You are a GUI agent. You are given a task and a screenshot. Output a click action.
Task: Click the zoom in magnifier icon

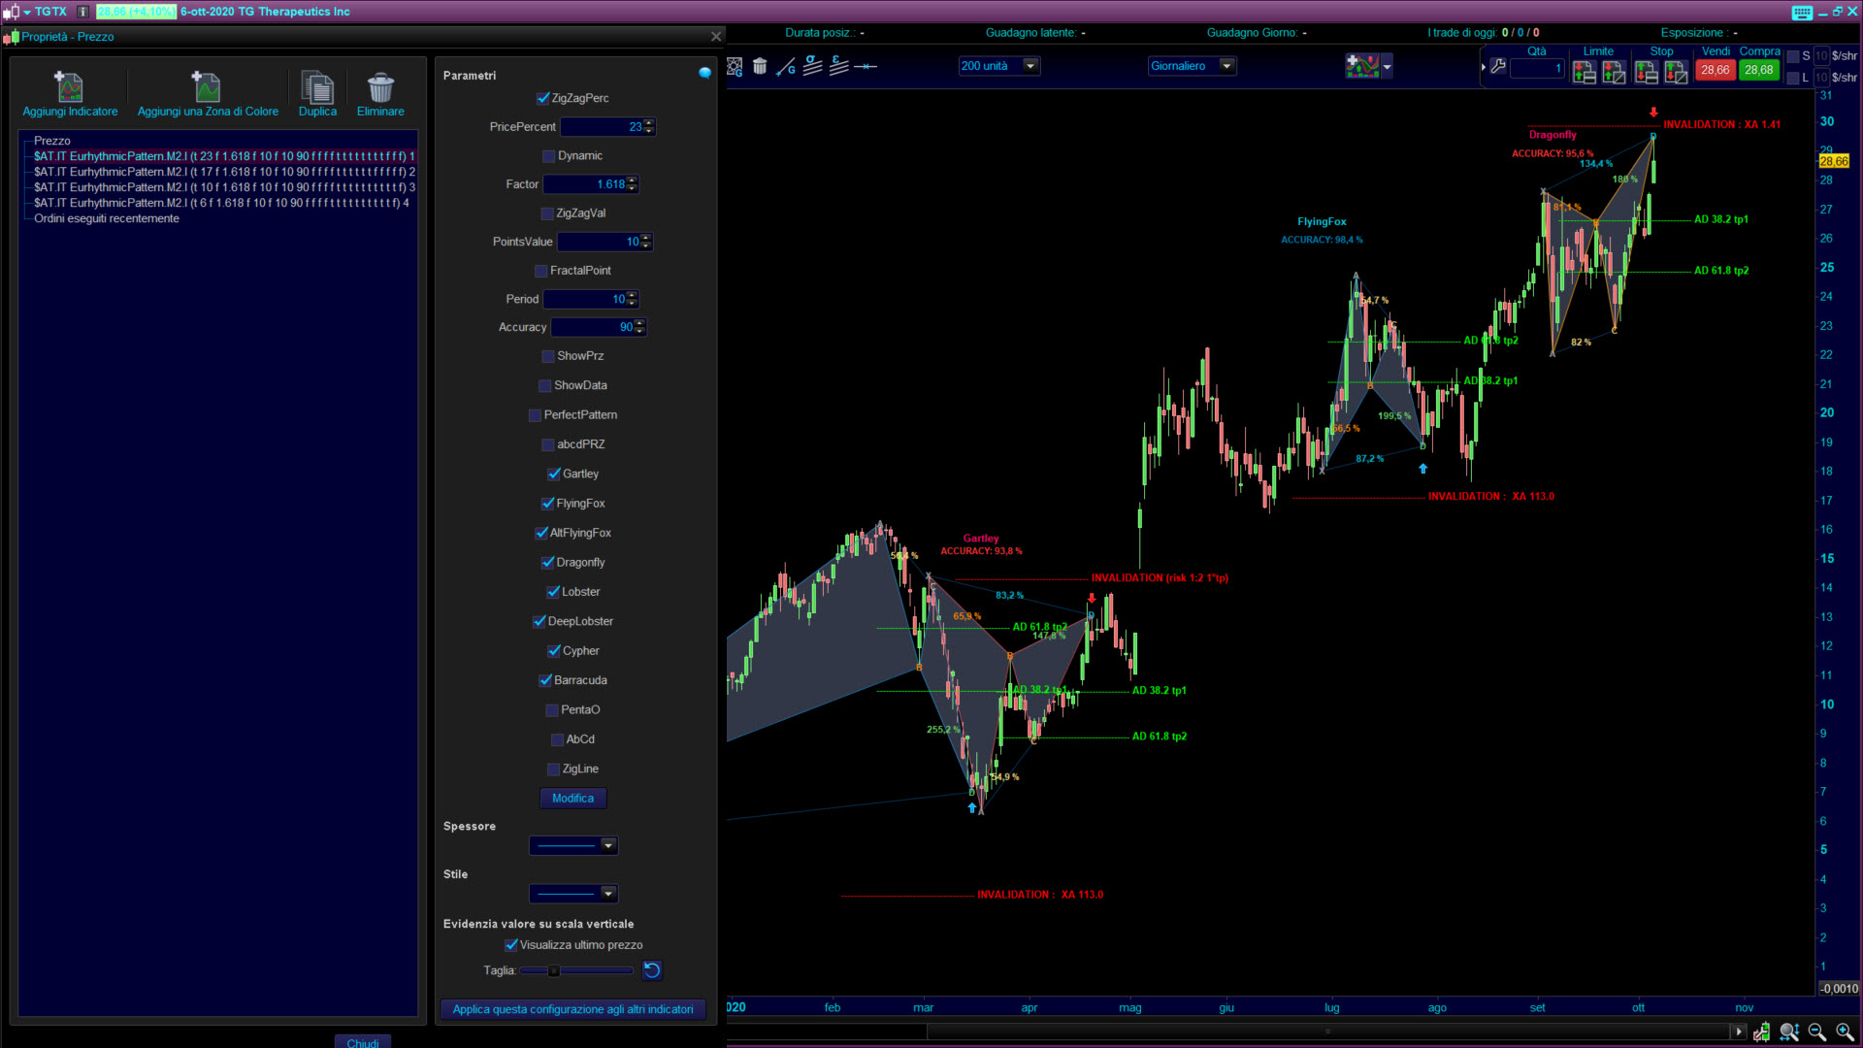point(1845,1032)
